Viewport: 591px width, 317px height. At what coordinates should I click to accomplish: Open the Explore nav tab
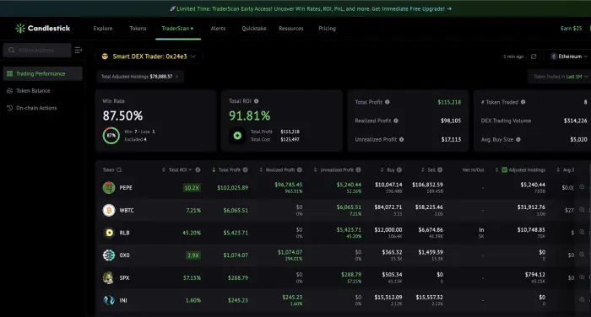click(103, 28)
